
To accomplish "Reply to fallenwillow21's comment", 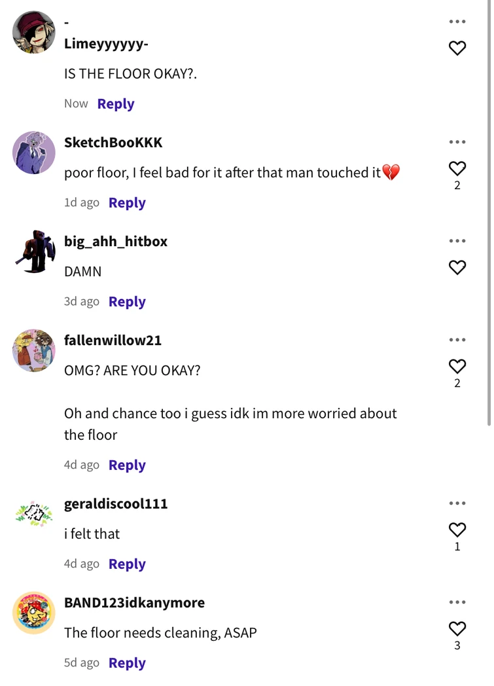I will click(127, 465).
